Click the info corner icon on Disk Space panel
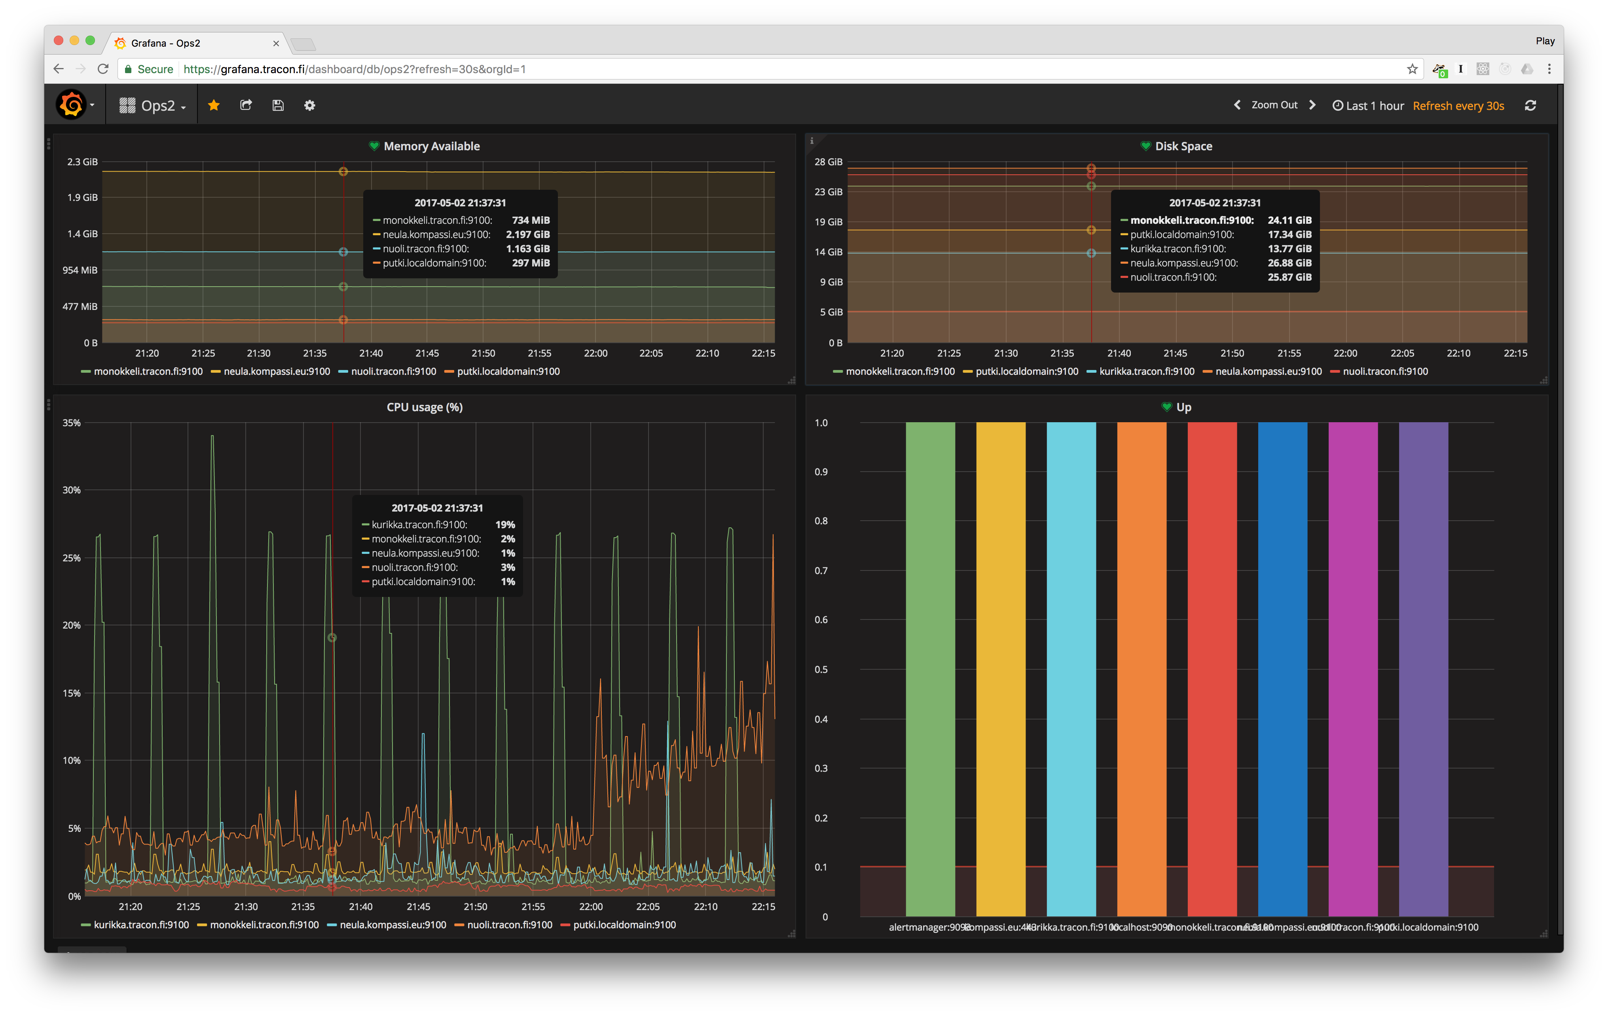The height and width of the screenshot is (1016, 1608). [x=812, y=140]
